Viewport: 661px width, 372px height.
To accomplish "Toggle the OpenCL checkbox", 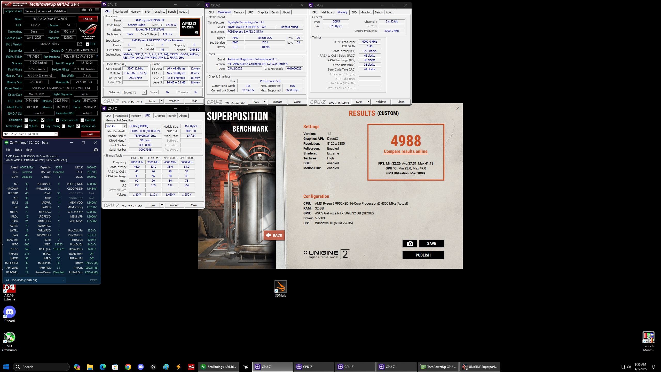I will coord(26,120).
